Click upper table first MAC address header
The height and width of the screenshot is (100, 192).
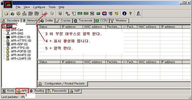pos(94,27)
